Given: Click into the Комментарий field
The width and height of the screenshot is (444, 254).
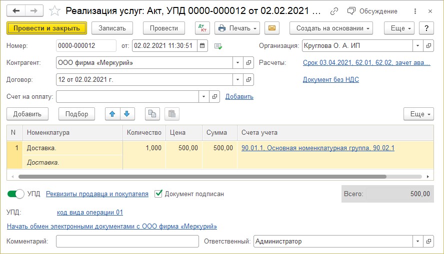Looking at the screenshot, I should click(x=127, y=242).
